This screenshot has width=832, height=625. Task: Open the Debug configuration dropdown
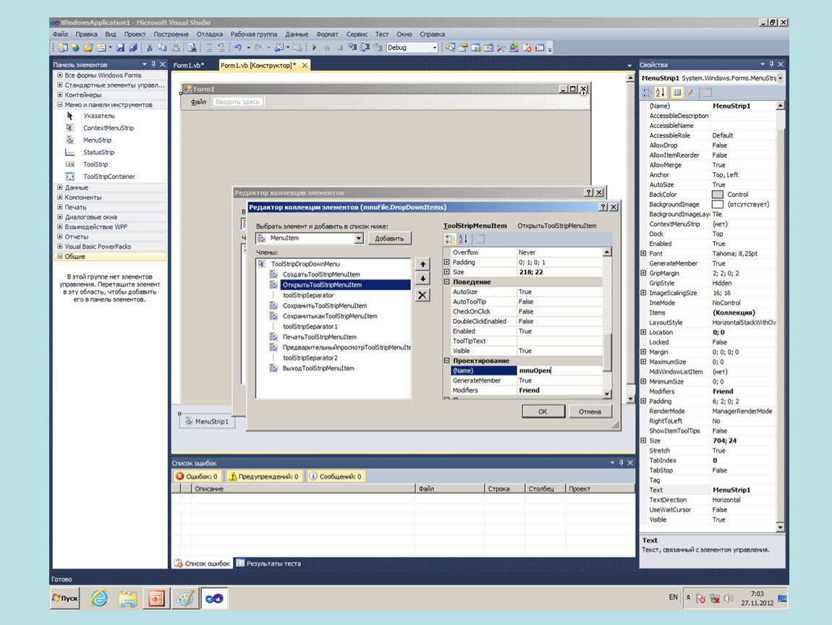pyautogui.click(x=435, y=48)
